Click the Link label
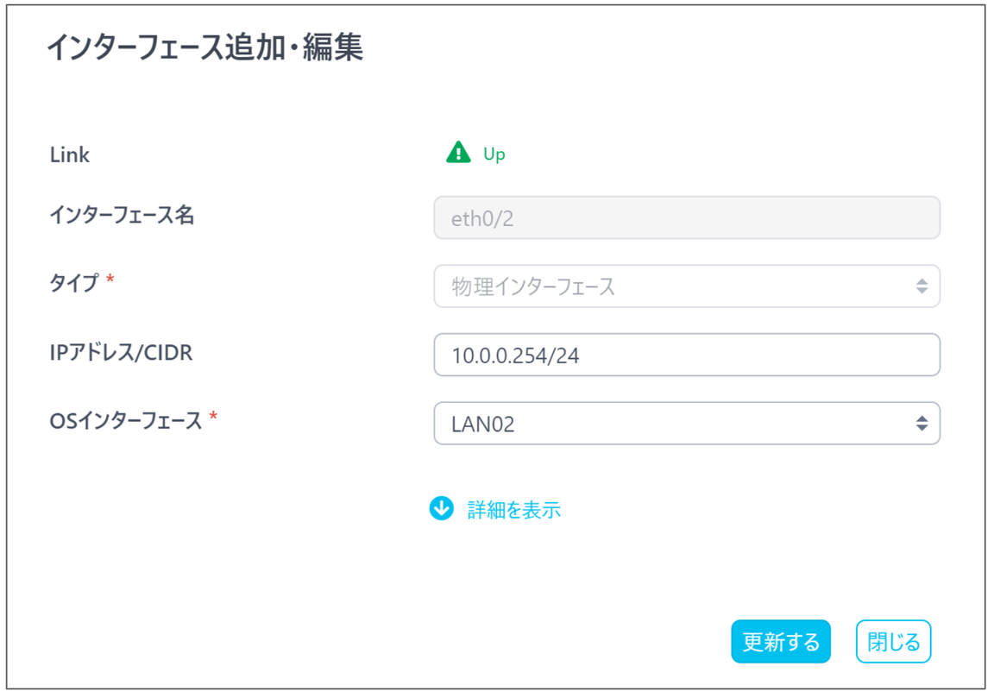The width and height of the screenshot is (994, 698). [x=70, y=154]
